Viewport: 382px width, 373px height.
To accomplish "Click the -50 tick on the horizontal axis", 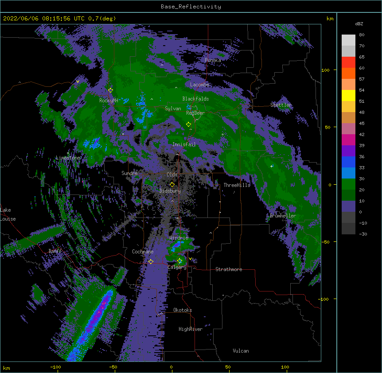I will point(113,367).
